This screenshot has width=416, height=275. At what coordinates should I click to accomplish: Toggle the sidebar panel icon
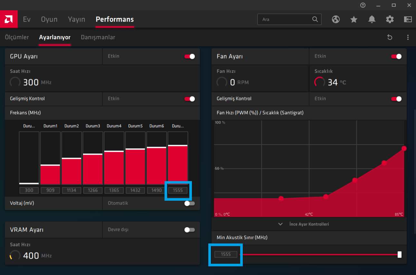point(408,19)
